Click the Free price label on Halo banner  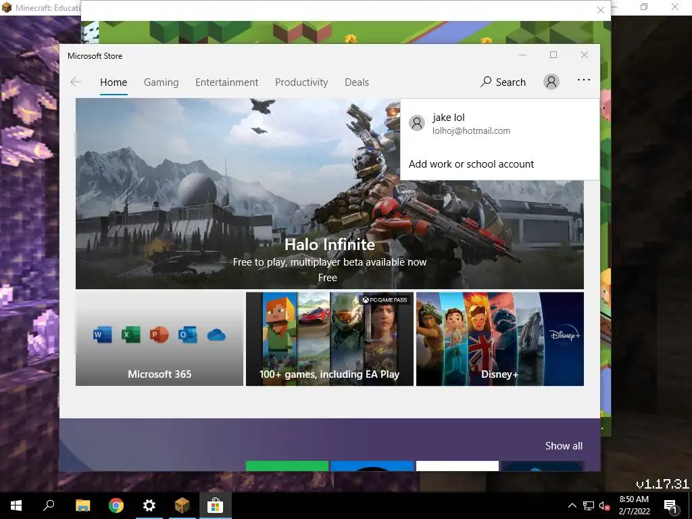pos(328,278)
